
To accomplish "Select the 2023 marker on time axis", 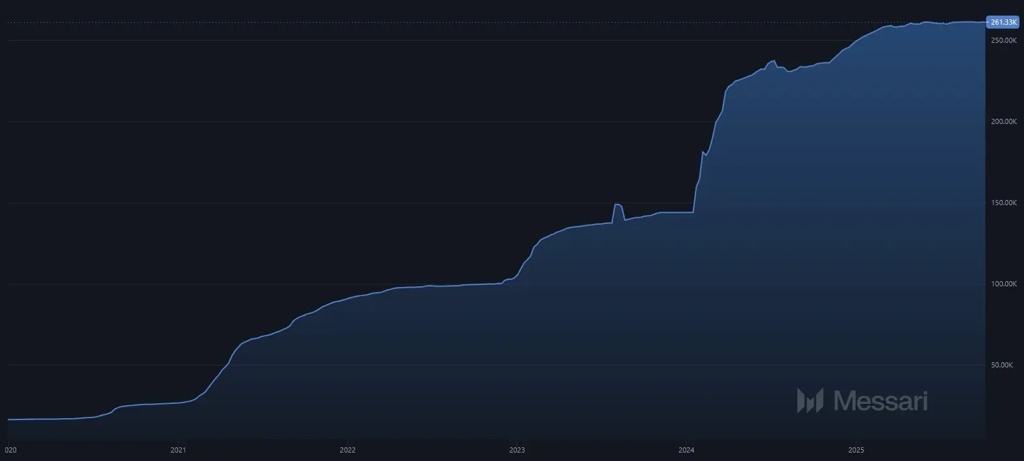I will click(x=517, y=449).
